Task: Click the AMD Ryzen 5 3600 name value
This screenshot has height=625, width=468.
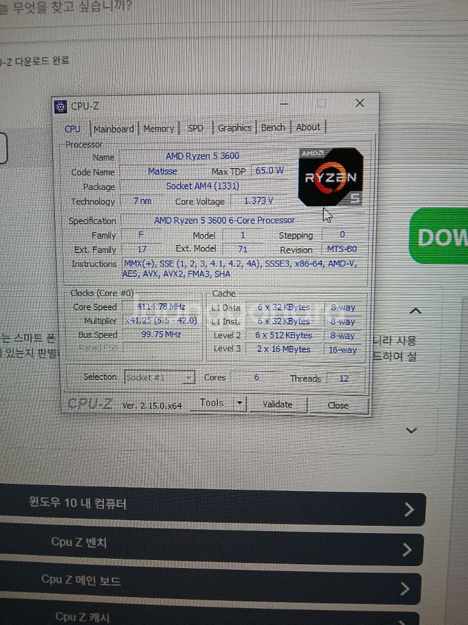Action: tap(203, 156)
